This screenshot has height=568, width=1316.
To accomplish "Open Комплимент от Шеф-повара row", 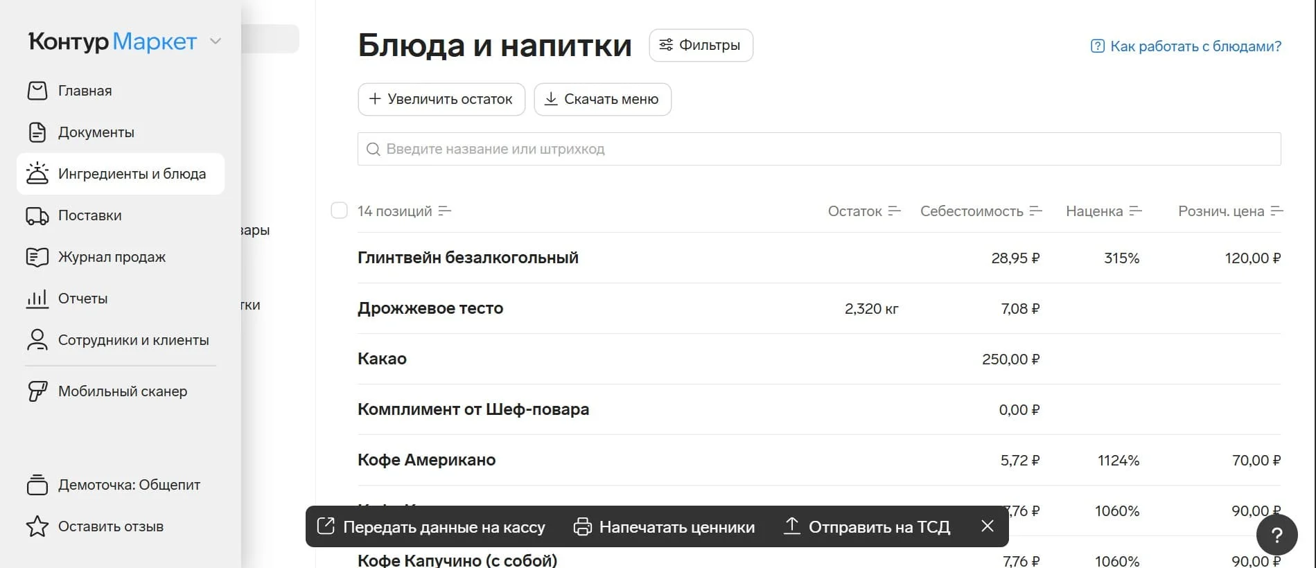I will 819,409.
